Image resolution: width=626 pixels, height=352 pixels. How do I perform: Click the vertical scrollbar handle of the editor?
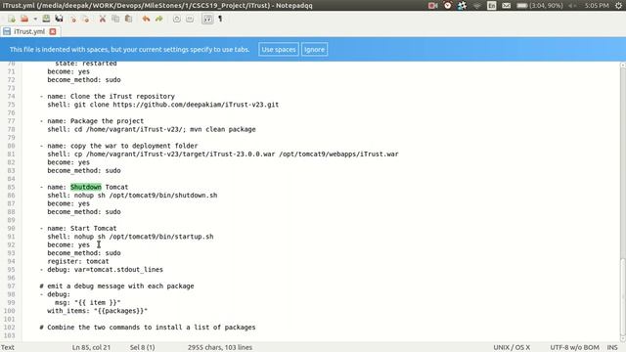pyautogui.click(x=623, y=298)
